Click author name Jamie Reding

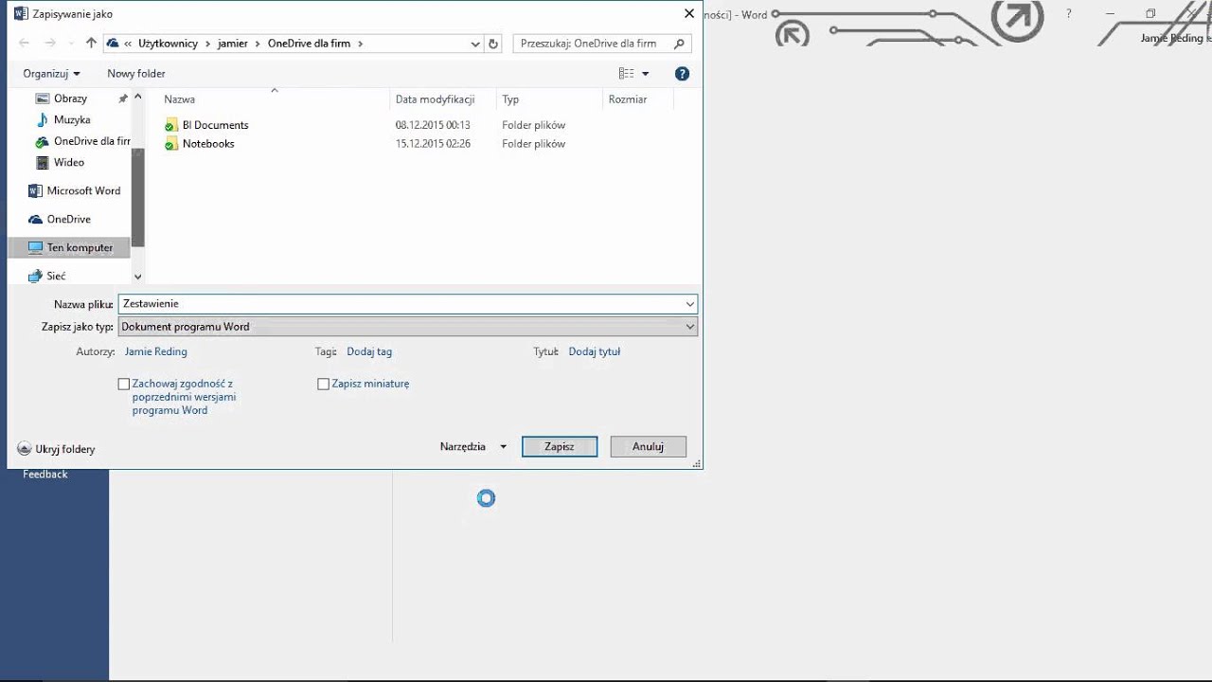coord(156,351)
